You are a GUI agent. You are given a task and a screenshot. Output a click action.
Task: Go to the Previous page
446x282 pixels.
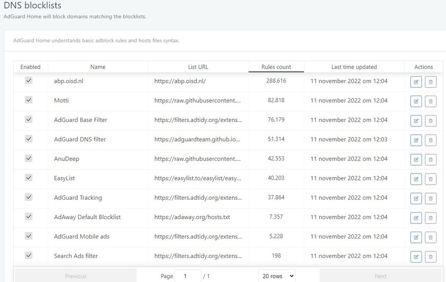tap(76, 276)
